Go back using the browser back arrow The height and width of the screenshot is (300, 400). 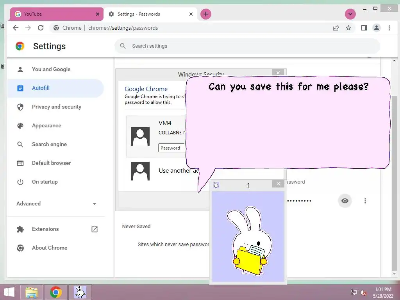(16, 28)
